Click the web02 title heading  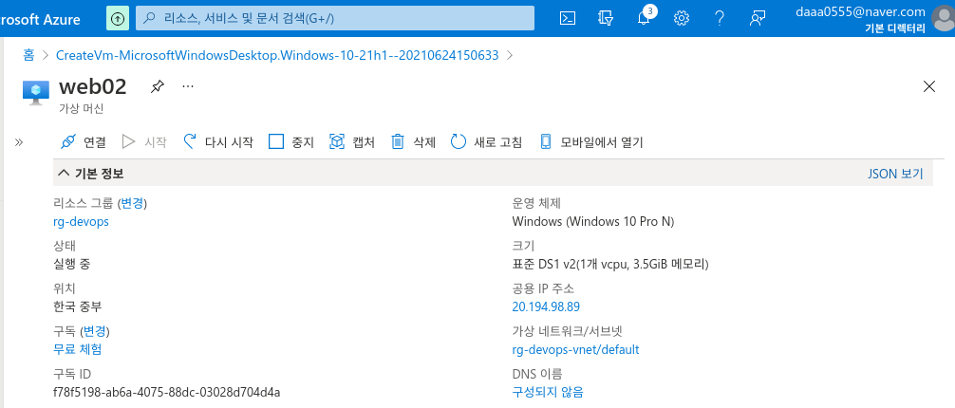pos(93,86)
